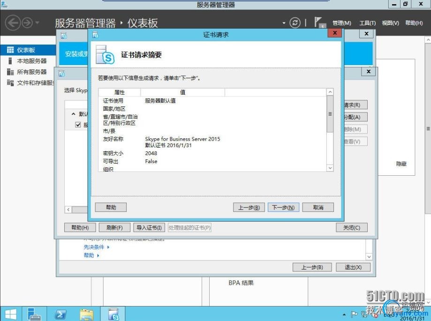The height and width of the screenshot is (321, 431).
Task: Open the 工具(T) menu
Action: [368, 23]
